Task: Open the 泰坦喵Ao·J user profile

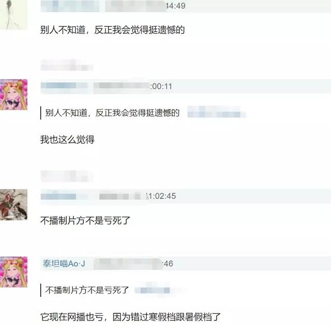Action: click(64, 264)
